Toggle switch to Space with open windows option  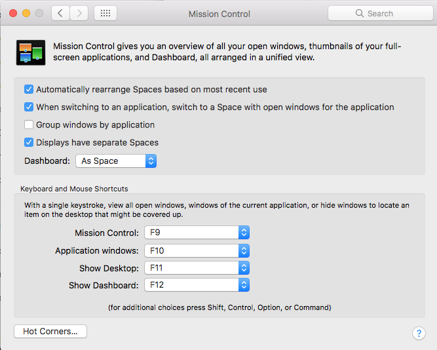[x=29, y=107]
